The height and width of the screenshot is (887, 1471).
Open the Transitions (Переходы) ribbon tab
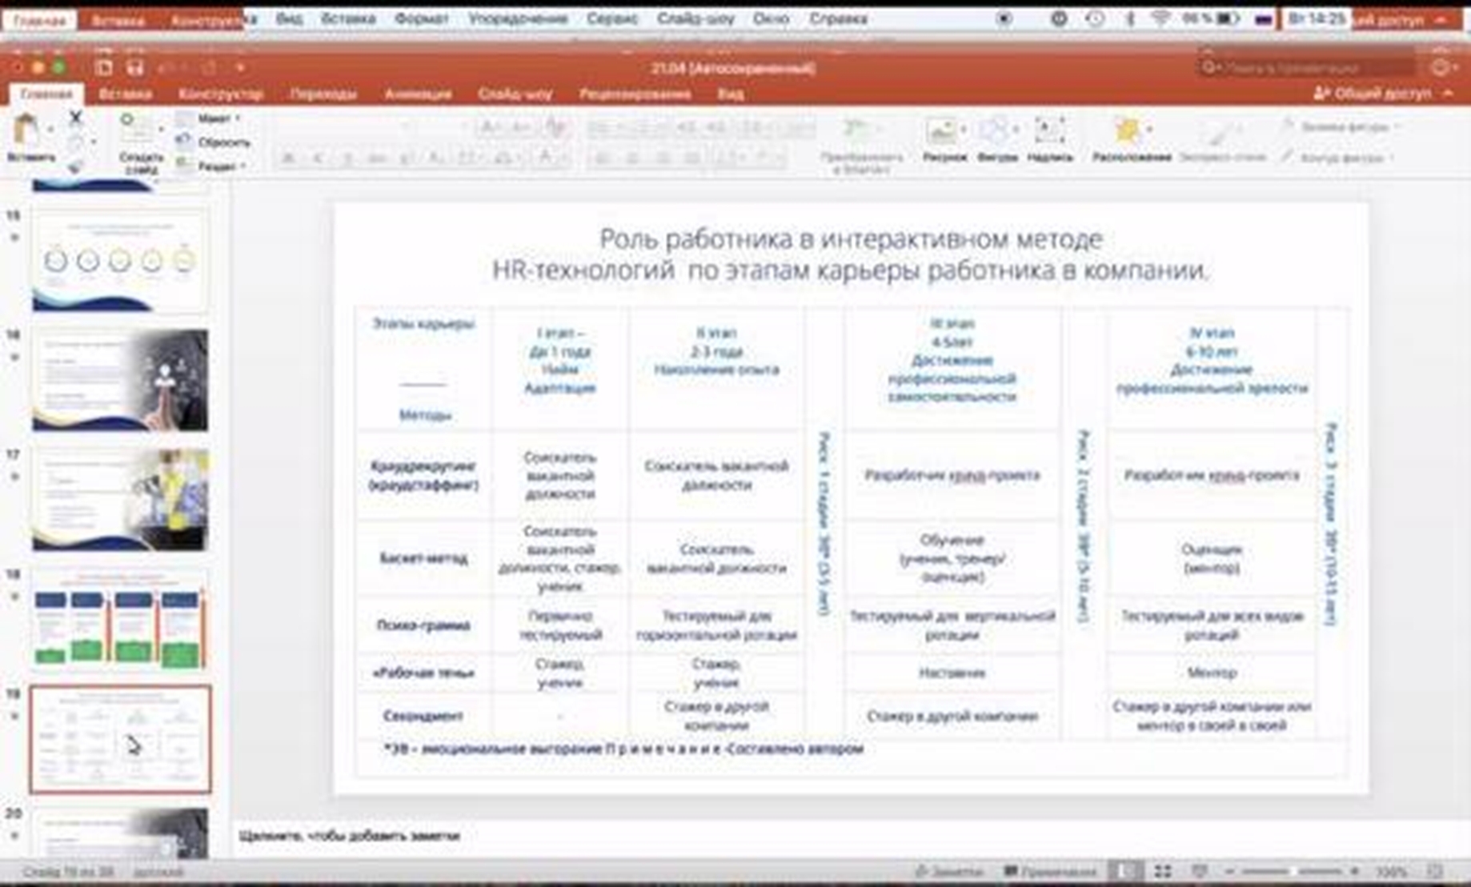coord(323,94)
